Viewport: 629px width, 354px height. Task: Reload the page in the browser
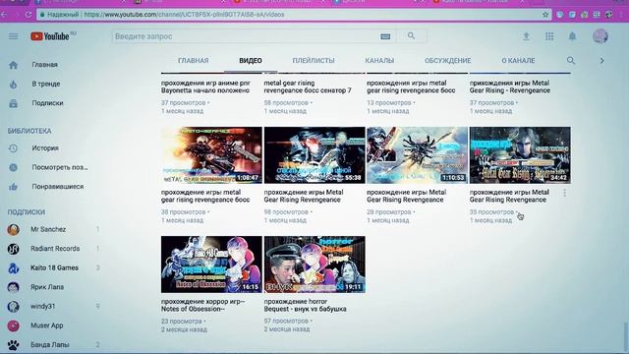pos(29,15)
